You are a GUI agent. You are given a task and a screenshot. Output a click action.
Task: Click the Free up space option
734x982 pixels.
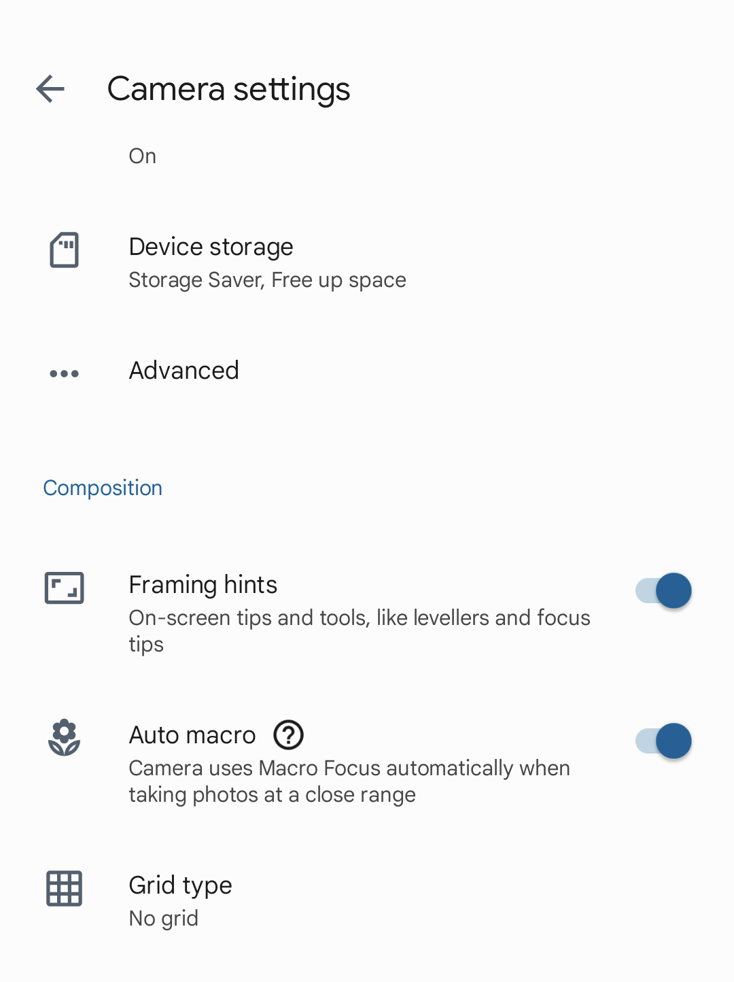point(338,280)
